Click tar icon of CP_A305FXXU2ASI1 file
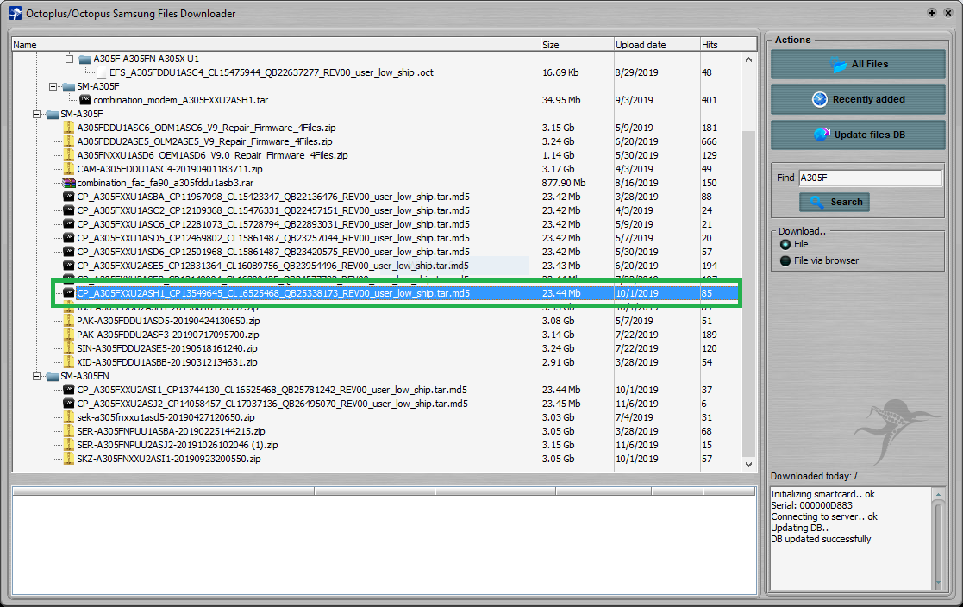 pyautogui.click(x=68, y=390)
